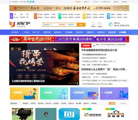Click hotline number 0512-67581578
The image size is (138, 120).
click(121, 26)
